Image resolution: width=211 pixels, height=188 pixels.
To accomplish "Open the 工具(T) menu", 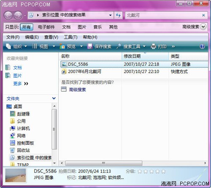I will [x=70, y=37].
